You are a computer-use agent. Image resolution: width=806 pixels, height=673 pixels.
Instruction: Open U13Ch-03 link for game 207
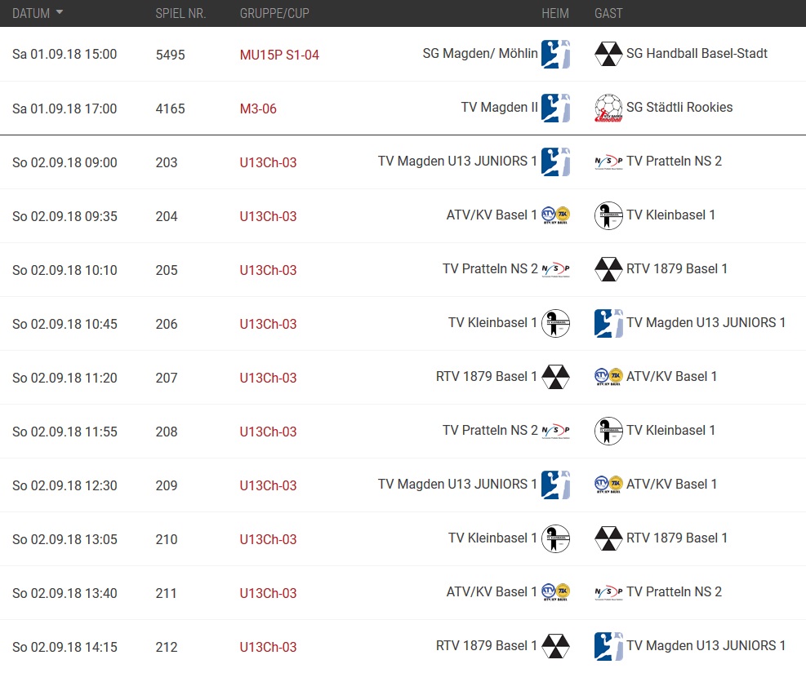[268, 378]
